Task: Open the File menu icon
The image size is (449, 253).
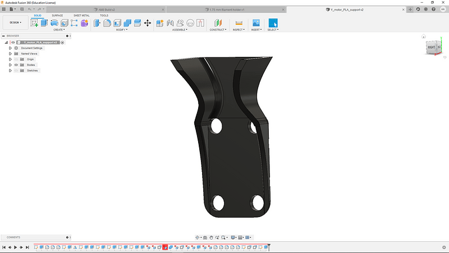Action: 12,9
